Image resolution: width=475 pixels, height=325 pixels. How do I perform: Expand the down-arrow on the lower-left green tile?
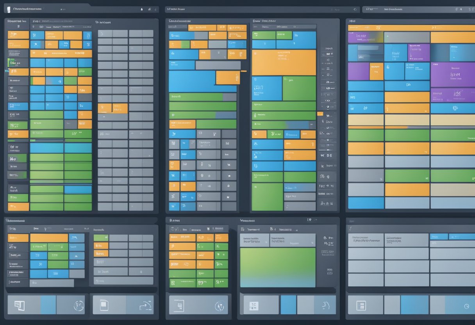61,246
